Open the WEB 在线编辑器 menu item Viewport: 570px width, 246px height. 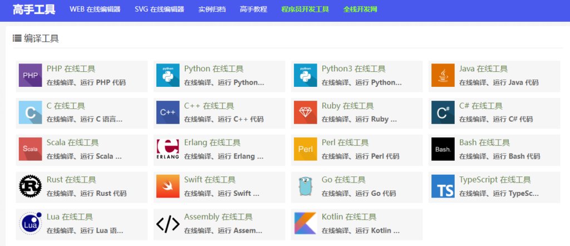click(95, 9)
